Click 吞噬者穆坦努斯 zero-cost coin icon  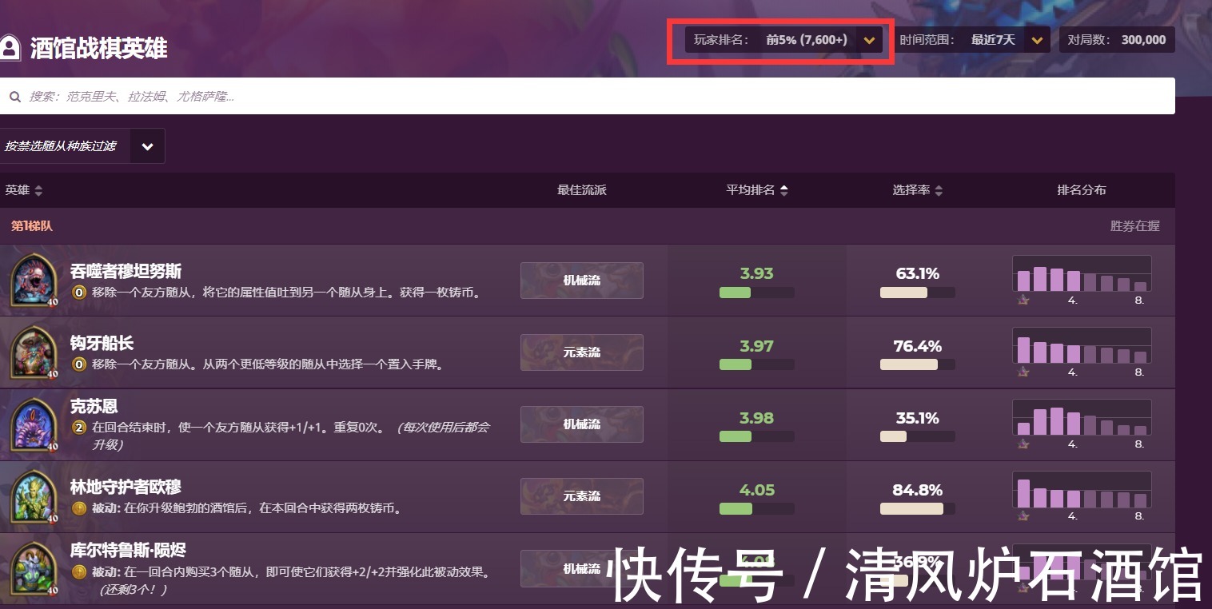click(x=78, y=293)
